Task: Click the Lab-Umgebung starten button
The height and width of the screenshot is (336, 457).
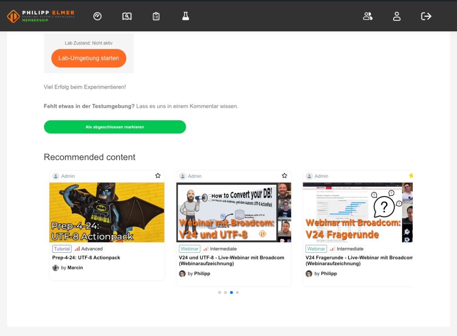Action: [89, 58]
